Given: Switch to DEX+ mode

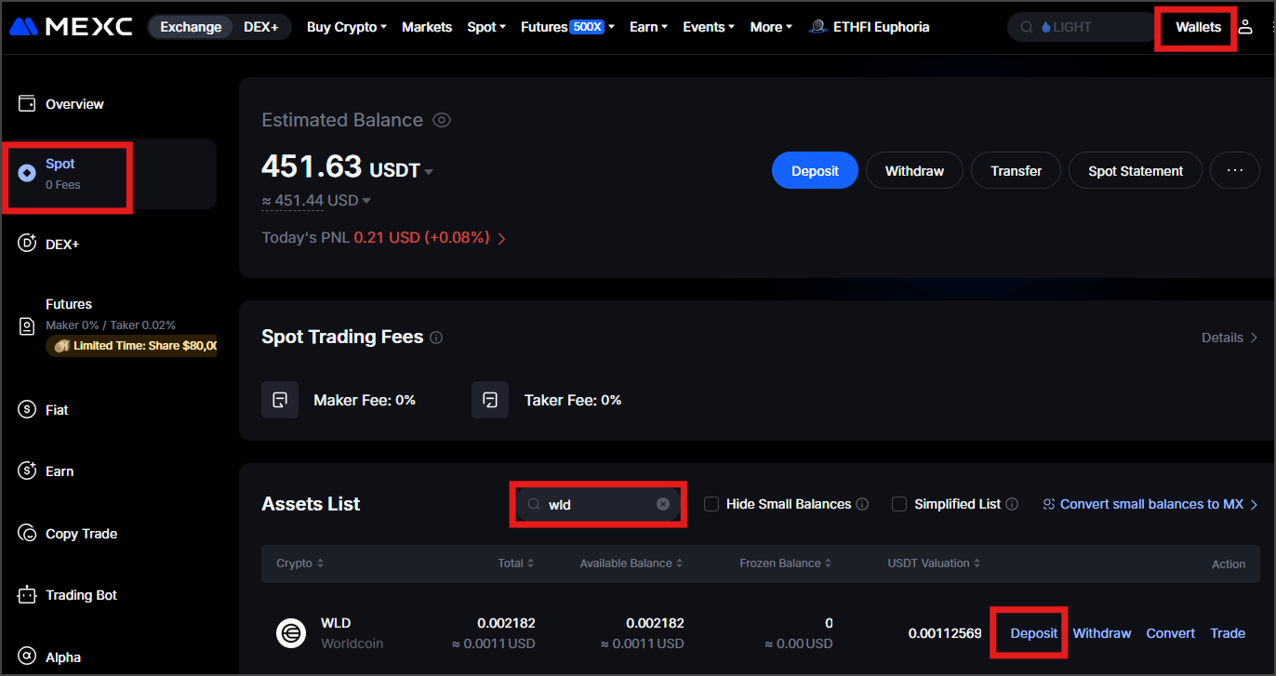Looking at the screenshot, I should [x=261, y=27].
